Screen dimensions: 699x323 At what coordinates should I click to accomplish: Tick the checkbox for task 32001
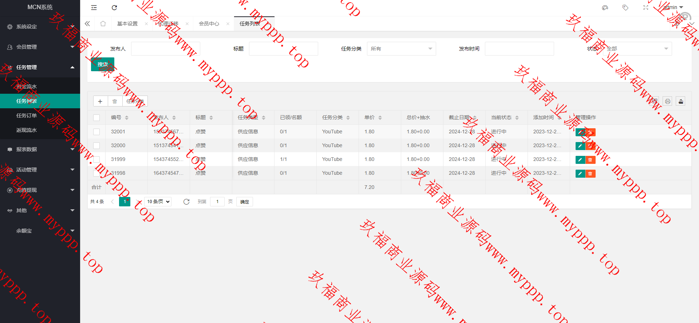coord(96,132)
